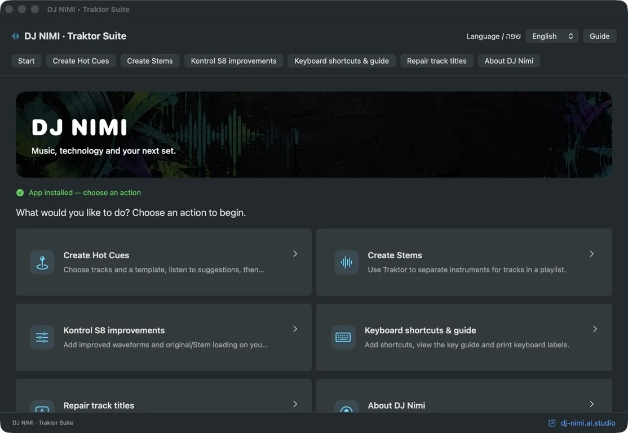The height and width of the screenshot is (433, 628).
Task: Click the 'Add improved waveforms' description
Action: click(x=166, y=344)
